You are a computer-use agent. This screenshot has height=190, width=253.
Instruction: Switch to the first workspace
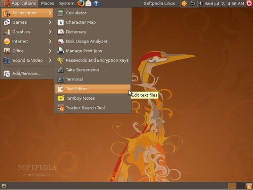[232, 186]
